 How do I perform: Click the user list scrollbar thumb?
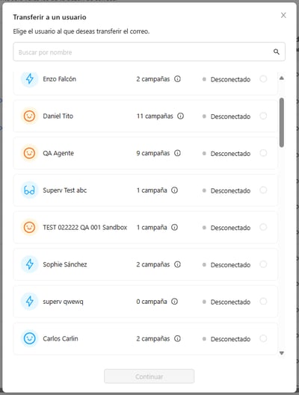[282, 122]
